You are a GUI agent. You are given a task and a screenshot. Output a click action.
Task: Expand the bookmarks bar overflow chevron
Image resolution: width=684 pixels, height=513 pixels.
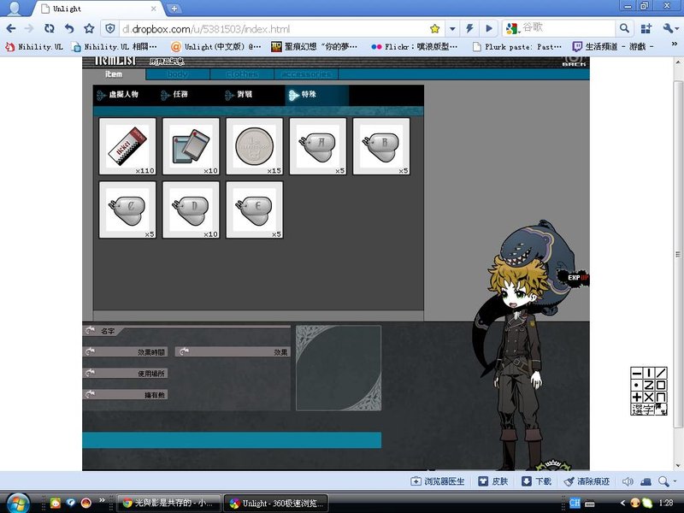tap(674, 44)
